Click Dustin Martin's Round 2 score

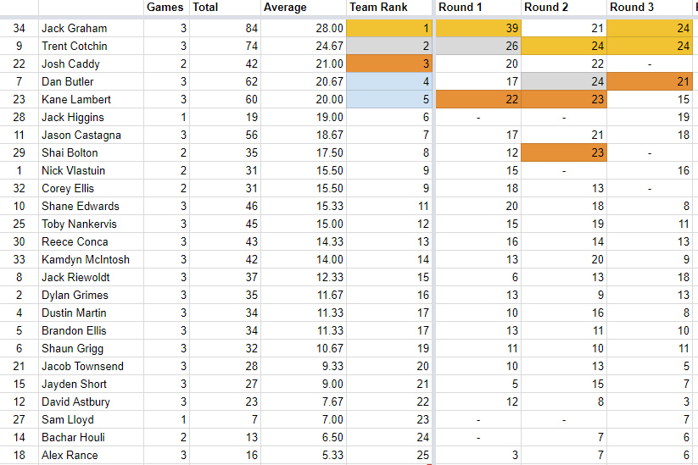pos(563,313)
